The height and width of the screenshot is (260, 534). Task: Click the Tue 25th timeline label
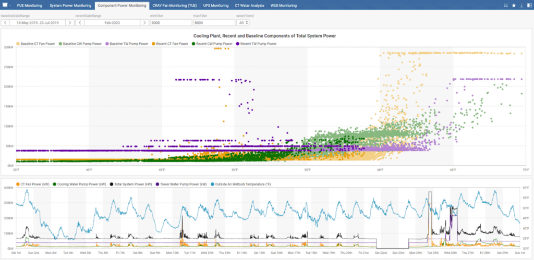pos(433,253)
